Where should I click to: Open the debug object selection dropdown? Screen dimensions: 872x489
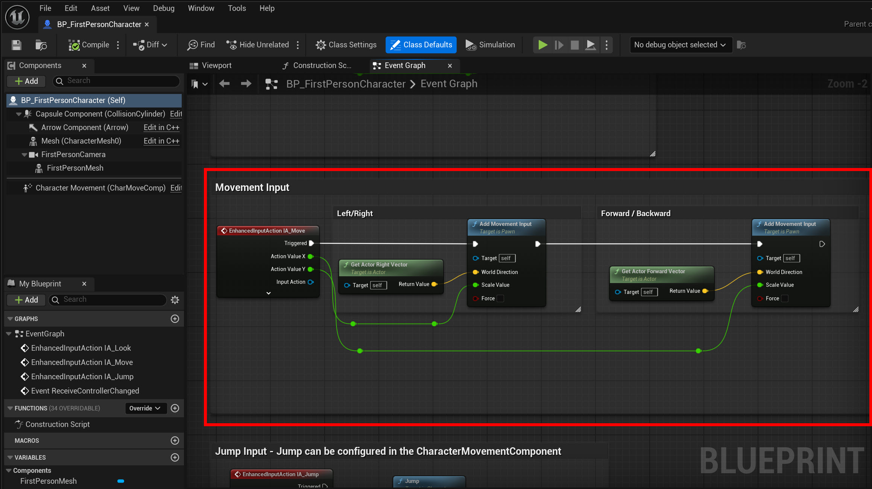coord(680,45)
